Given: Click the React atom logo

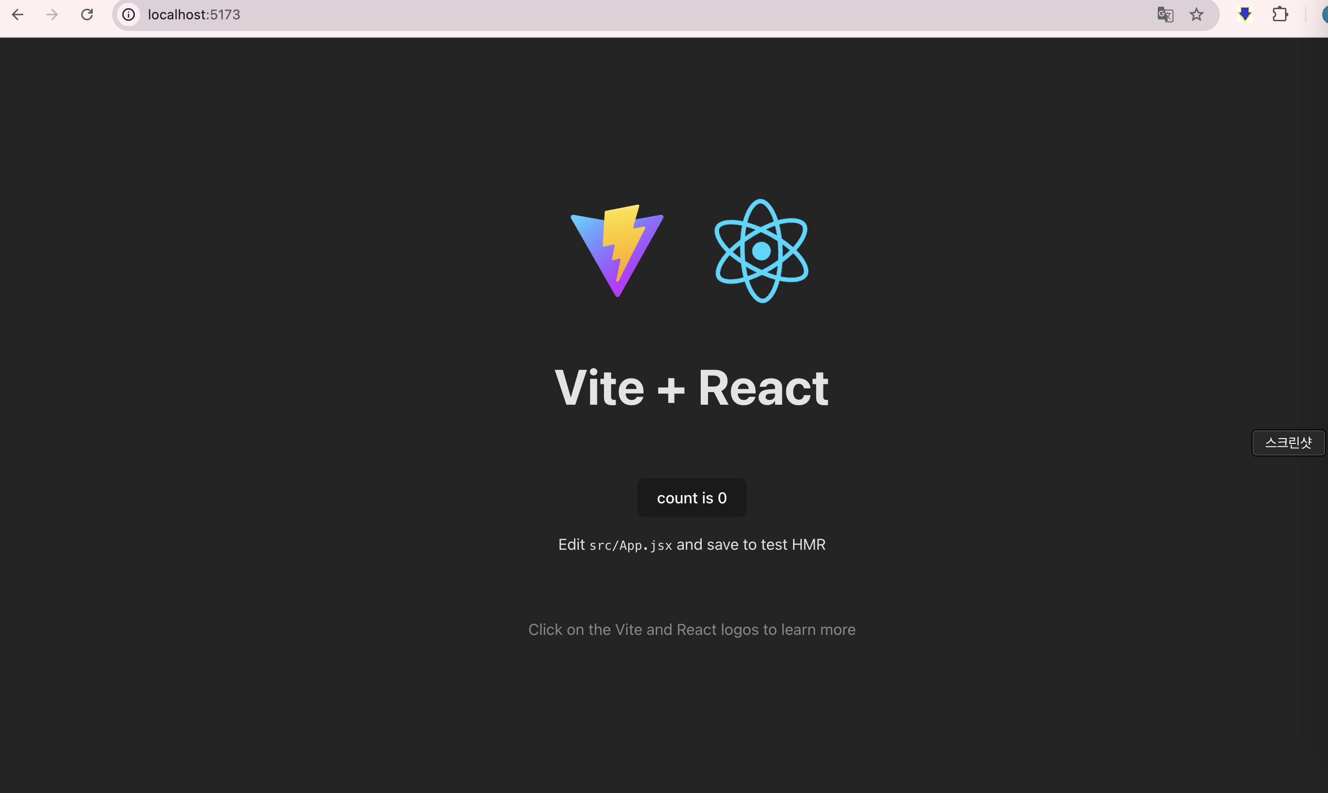Looking at the screenshot, I should pos(761,250).
